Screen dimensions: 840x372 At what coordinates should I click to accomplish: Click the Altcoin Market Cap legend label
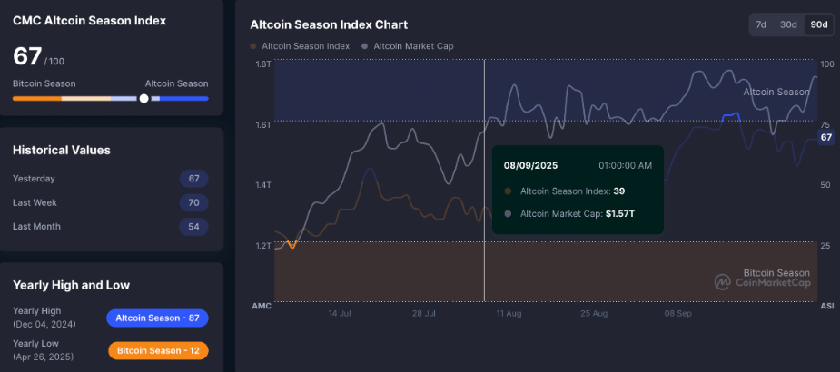[x=413, y=45]
